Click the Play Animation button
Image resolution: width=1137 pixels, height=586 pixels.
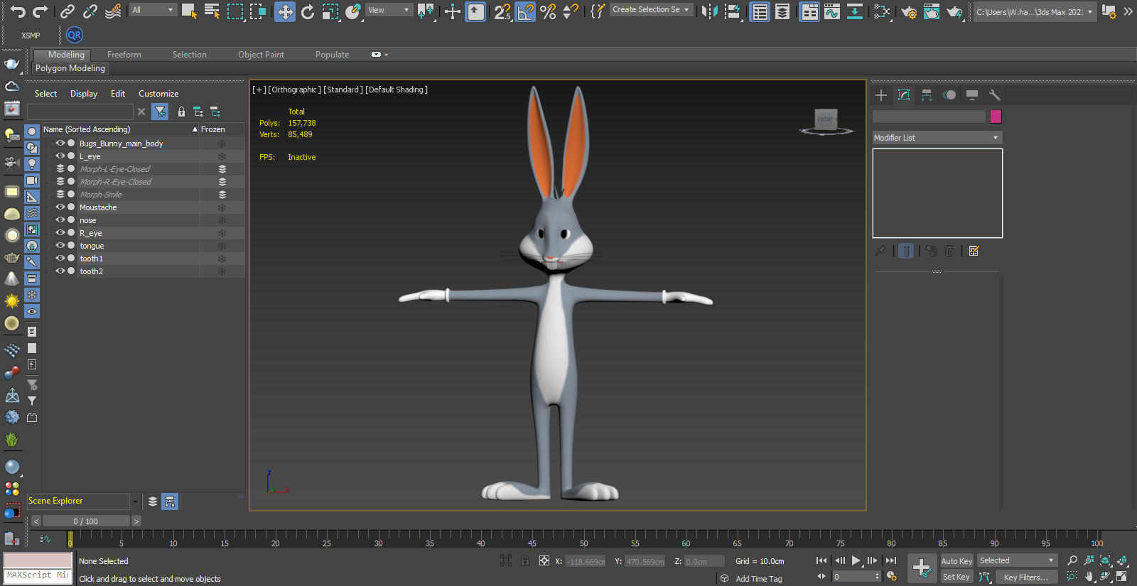(x=856, y=560)
